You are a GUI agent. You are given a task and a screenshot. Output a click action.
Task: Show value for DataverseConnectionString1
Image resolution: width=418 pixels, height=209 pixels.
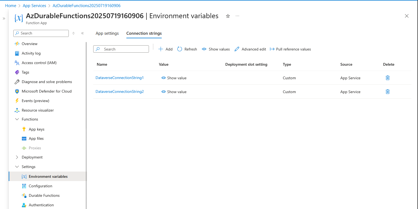(x=174, y=78)
